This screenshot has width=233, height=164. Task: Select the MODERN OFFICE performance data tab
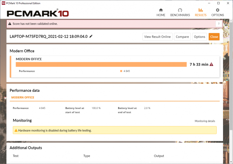pyautogui.click(x=23, y=97)
